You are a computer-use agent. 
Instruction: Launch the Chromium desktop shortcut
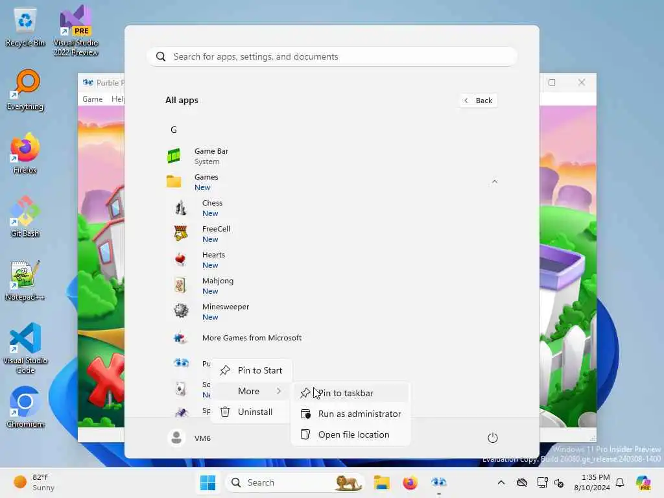(x=25, y=407)
